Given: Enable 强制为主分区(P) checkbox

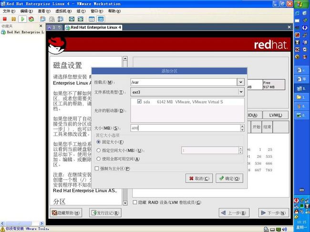Looking at the screenshot, I should 97,168.
